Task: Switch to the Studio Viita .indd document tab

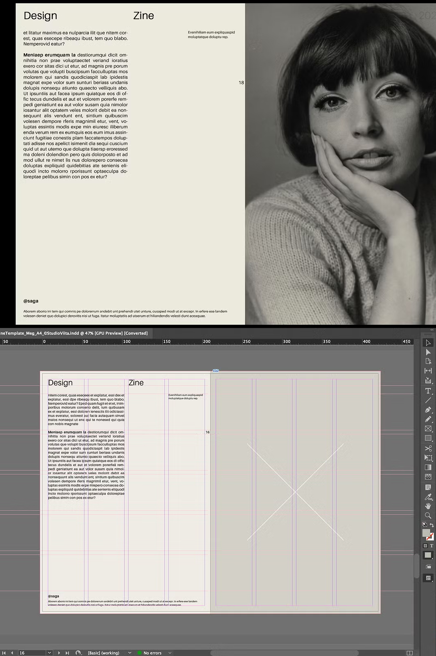Action: (74, 333)
